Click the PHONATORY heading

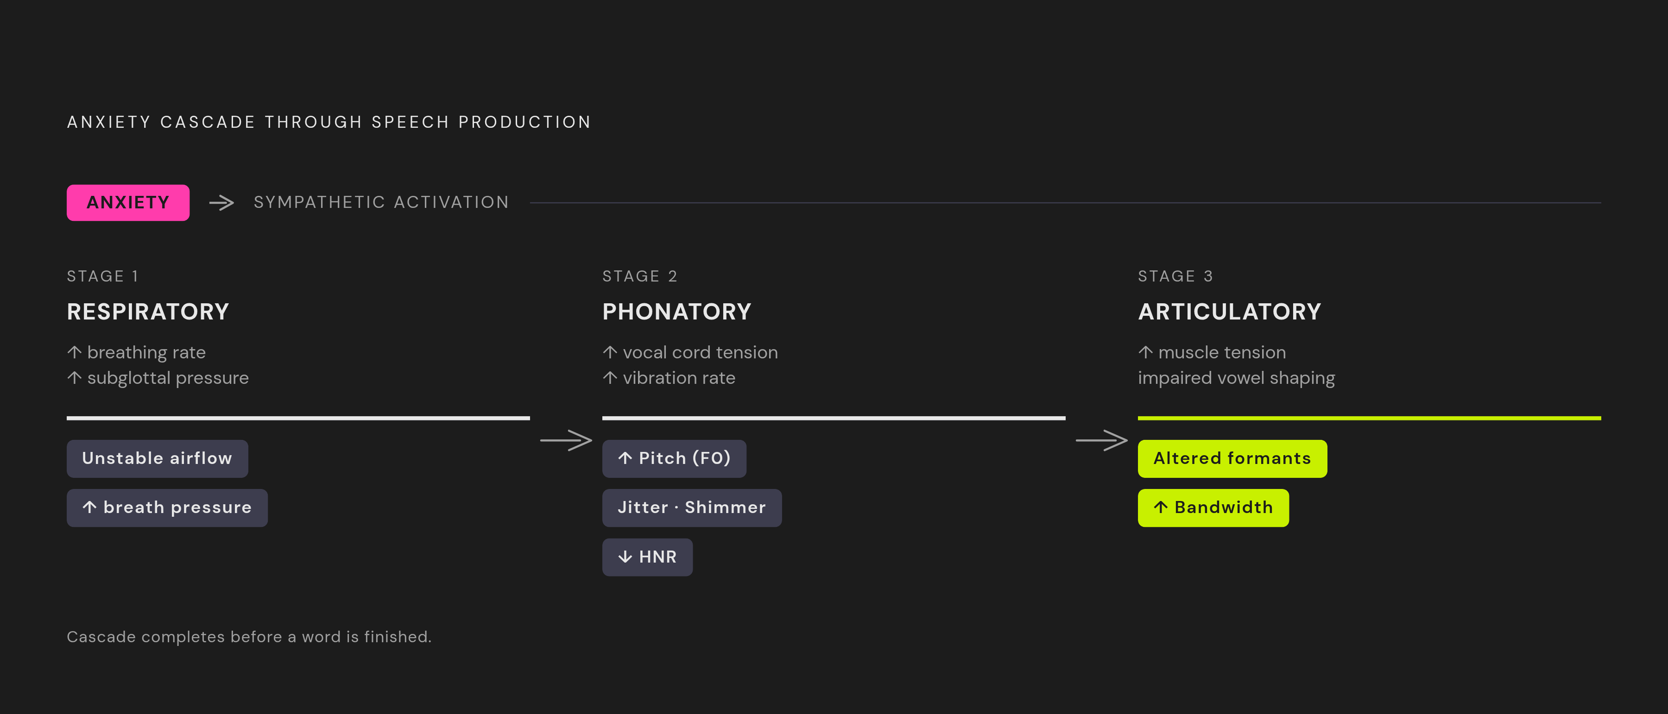point(676,311)
